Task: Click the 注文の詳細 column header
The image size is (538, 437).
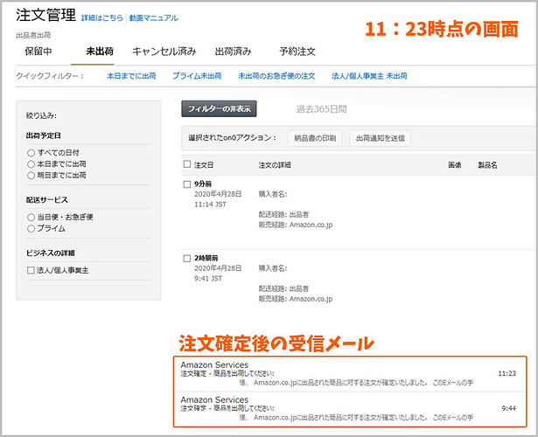Action: 275,165
